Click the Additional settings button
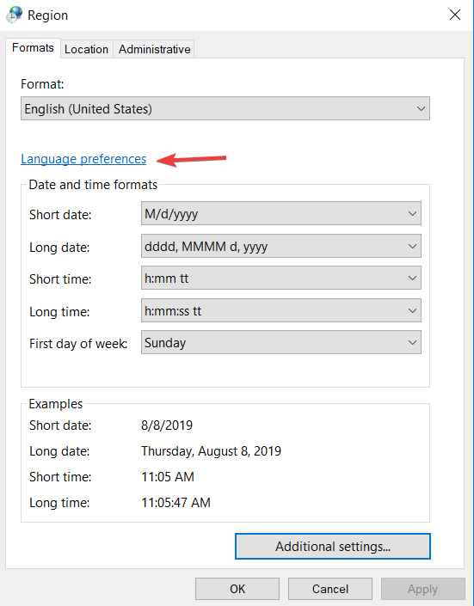 333,546
